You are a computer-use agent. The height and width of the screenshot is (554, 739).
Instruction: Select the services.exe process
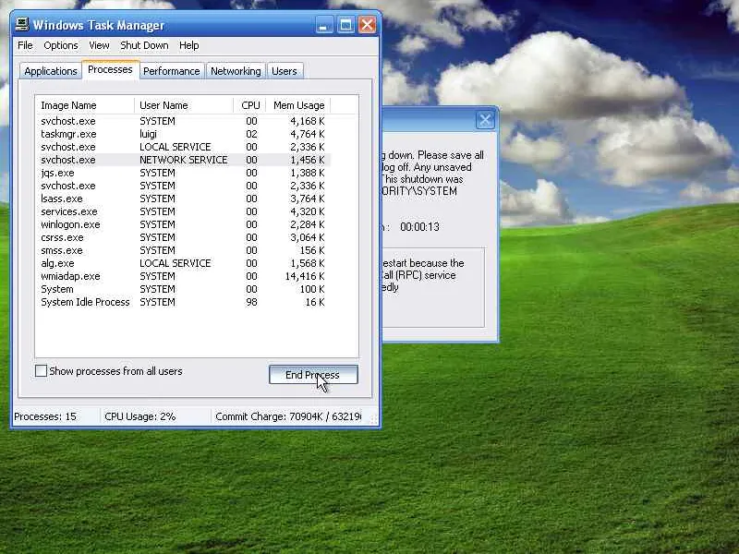183,211
